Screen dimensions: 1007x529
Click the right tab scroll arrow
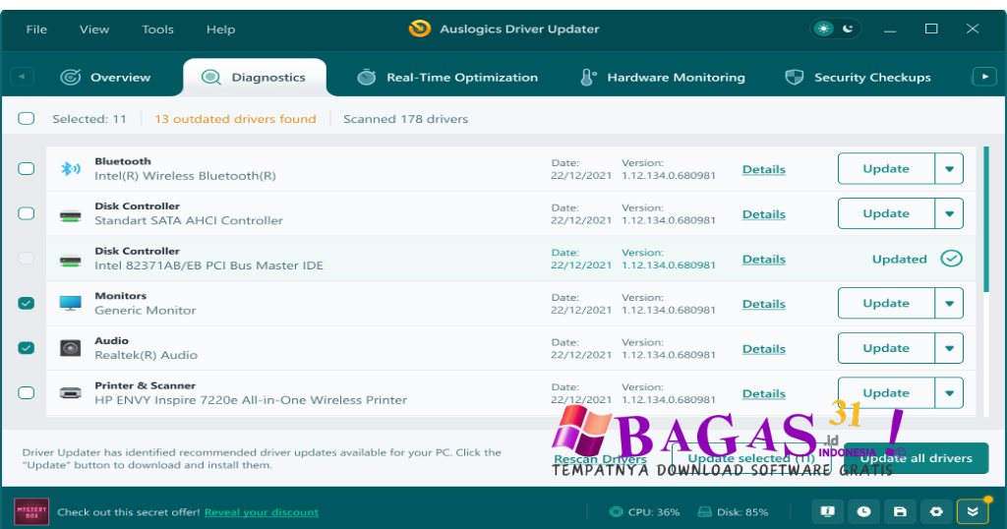[984, 77]
